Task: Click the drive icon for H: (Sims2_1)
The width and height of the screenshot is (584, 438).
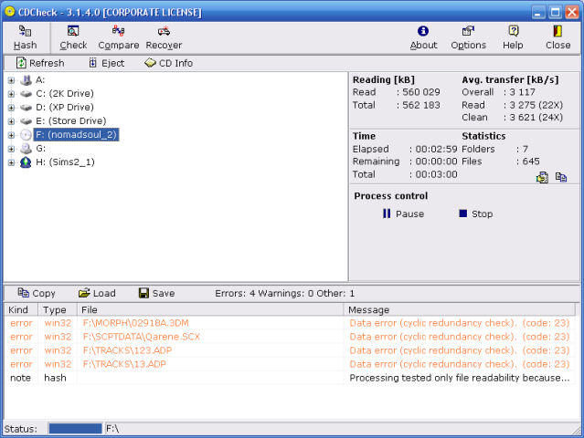Action: point(27,162)
